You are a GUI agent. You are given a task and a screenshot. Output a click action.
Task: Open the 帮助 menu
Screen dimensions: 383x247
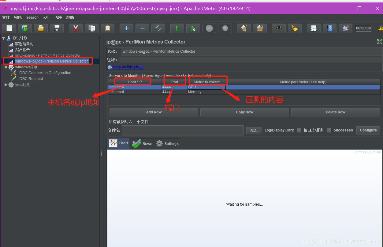click(70, 17)
